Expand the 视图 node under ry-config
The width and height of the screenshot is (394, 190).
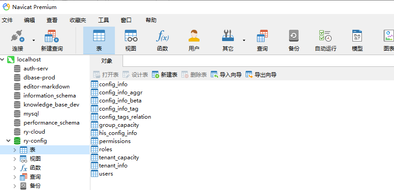point(15,159)
